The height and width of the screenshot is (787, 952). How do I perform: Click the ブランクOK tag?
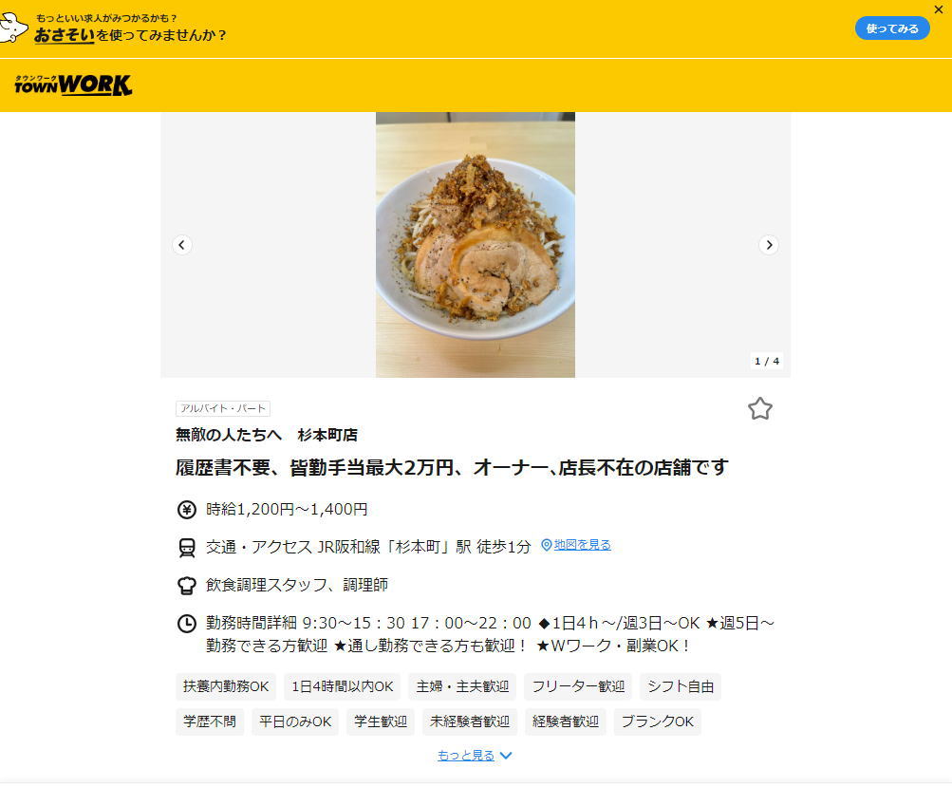tap(657, 721)
